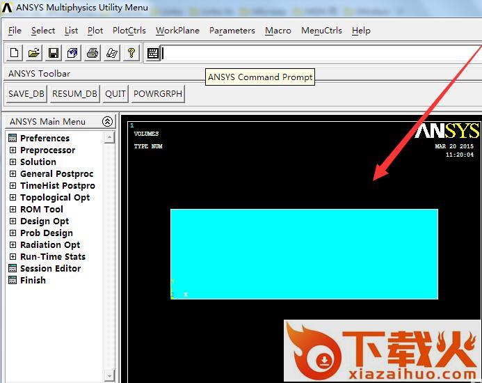Select the cyan volume in graphics window
Viewport: 482px width, 383px height.
[304, 254]
